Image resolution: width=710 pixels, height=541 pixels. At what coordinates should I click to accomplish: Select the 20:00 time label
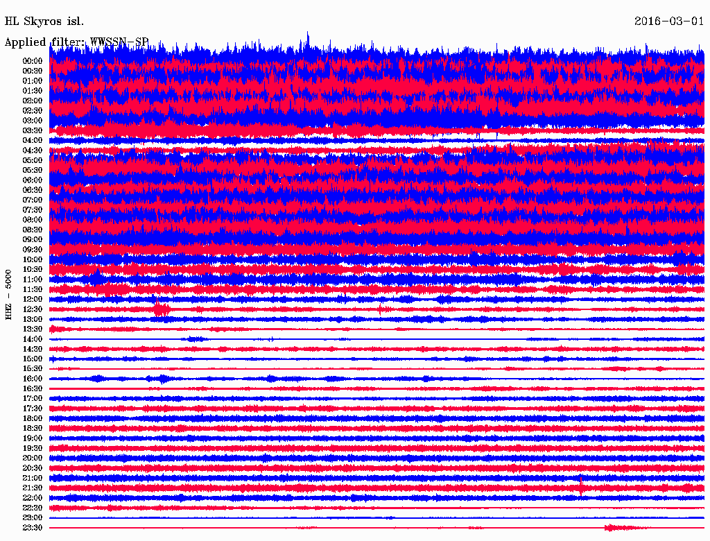click(33, 458)
